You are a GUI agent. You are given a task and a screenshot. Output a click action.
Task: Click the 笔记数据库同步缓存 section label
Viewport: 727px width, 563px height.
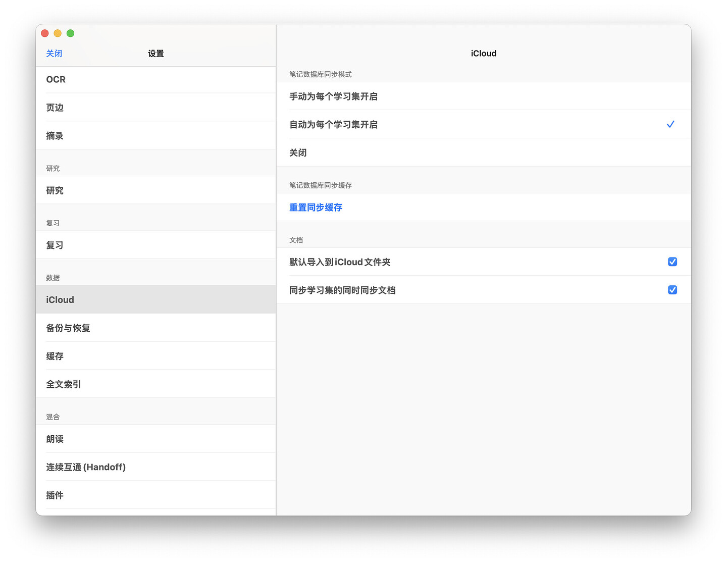tap(321, 185)
